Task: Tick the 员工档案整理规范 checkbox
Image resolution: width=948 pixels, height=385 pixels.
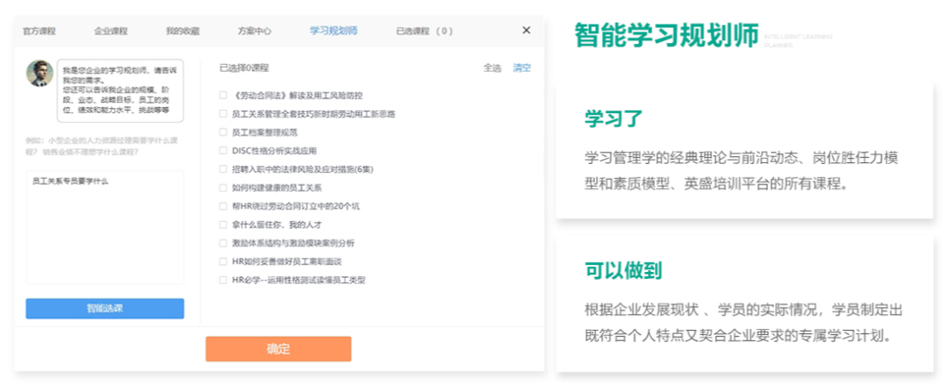Action: [x=224, y=132]
